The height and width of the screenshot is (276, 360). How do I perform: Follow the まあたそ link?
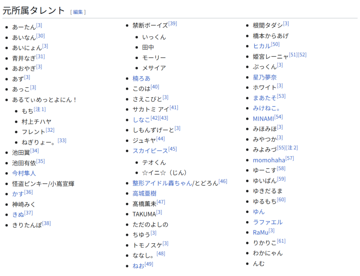point(265,98)
